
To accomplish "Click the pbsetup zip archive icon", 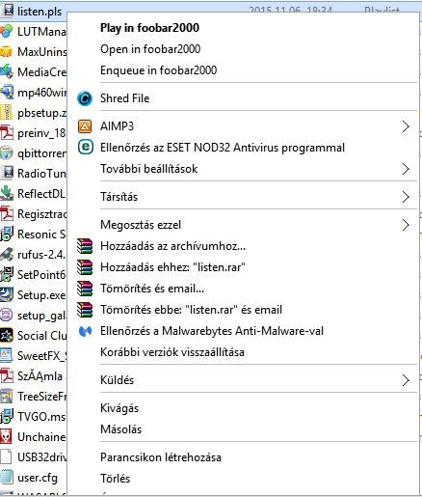I will coord(7,113).
